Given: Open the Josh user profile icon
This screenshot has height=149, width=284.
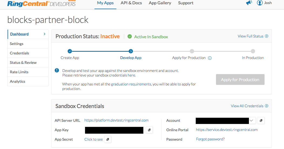Looking at the screenshot, I should pos(260,3).
